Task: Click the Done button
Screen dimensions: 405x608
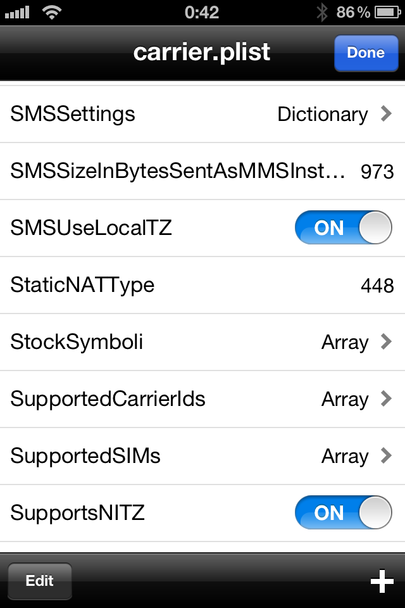Action: click(x=366, y=53)
